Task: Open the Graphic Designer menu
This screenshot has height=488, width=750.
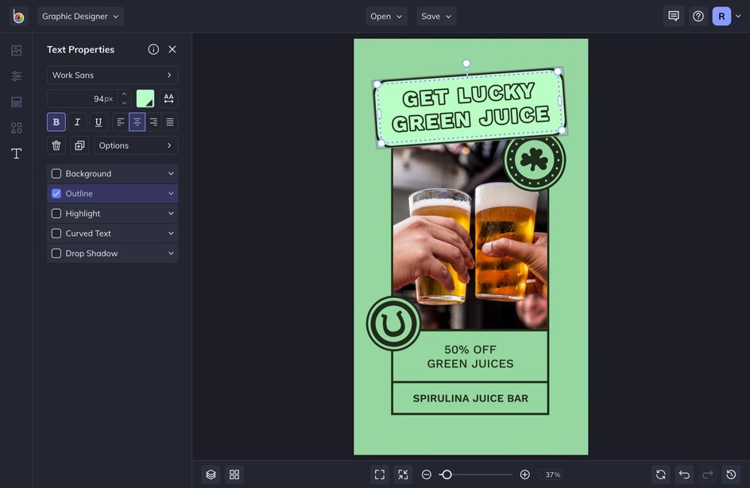Action: tap(80, 16)
